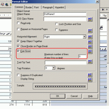This screenshot has height=109, width=109.
Task: Switch to the Border tab
Action: (x=29, y=7)
